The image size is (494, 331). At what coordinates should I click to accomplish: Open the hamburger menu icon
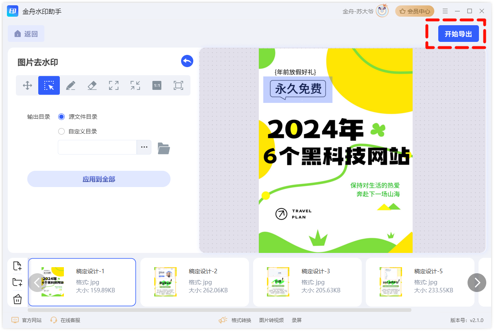click(x=445, y=11)
